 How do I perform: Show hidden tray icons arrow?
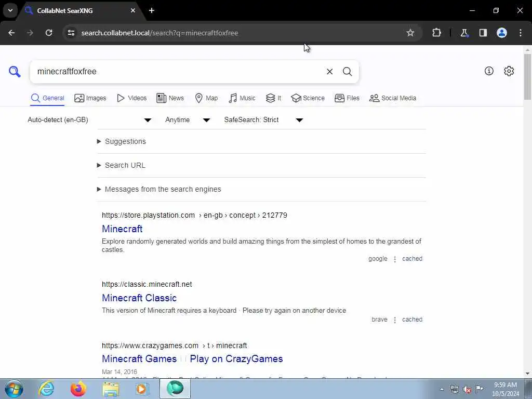coord(442,390)
